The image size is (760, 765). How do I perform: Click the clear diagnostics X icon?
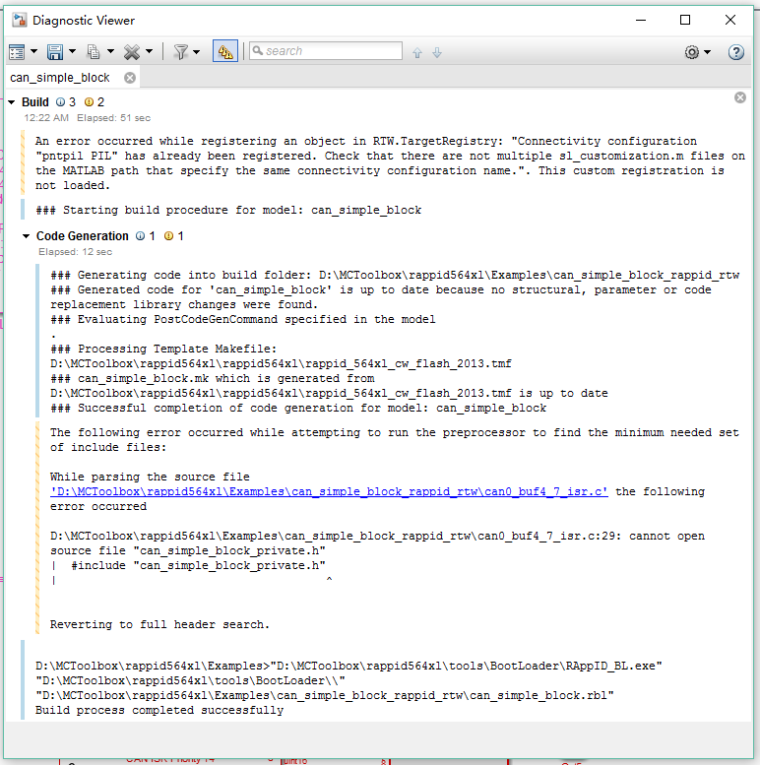[131, 52]
